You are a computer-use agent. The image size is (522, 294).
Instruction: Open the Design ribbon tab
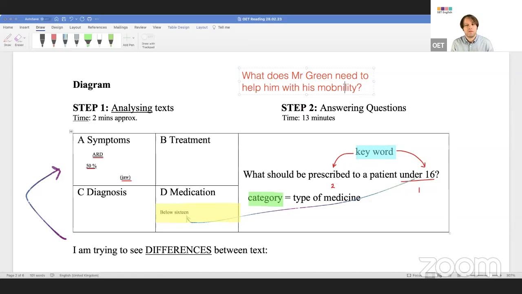click(x=57, y=27)
